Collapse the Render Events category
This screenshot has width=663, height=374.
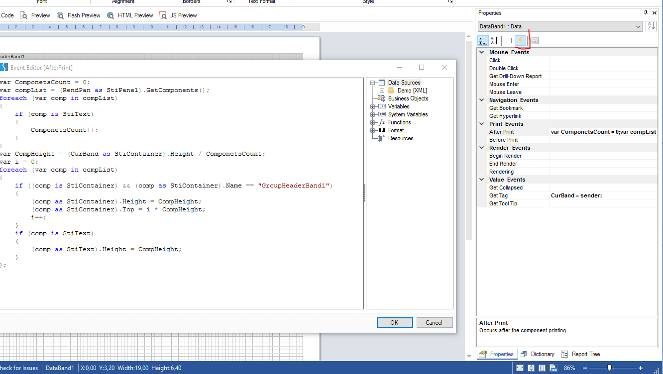click(x=481, y=148)
